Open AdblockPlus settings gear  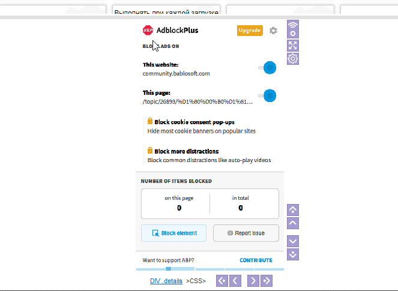pyautogui.click(x=274, y=30)
